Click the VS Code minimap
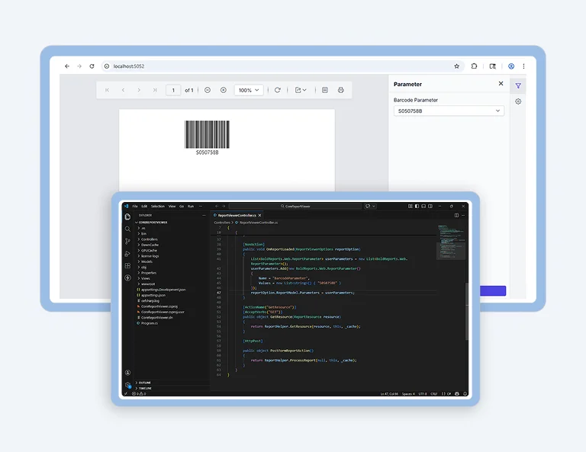Image resolution: width=586 pixels, height=452 pixels. (x=451, y=242)
